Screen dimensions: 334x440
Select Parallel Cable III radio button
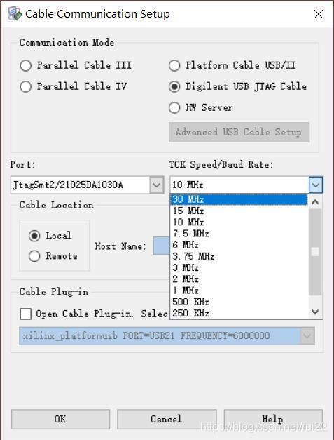pos(25,66)
